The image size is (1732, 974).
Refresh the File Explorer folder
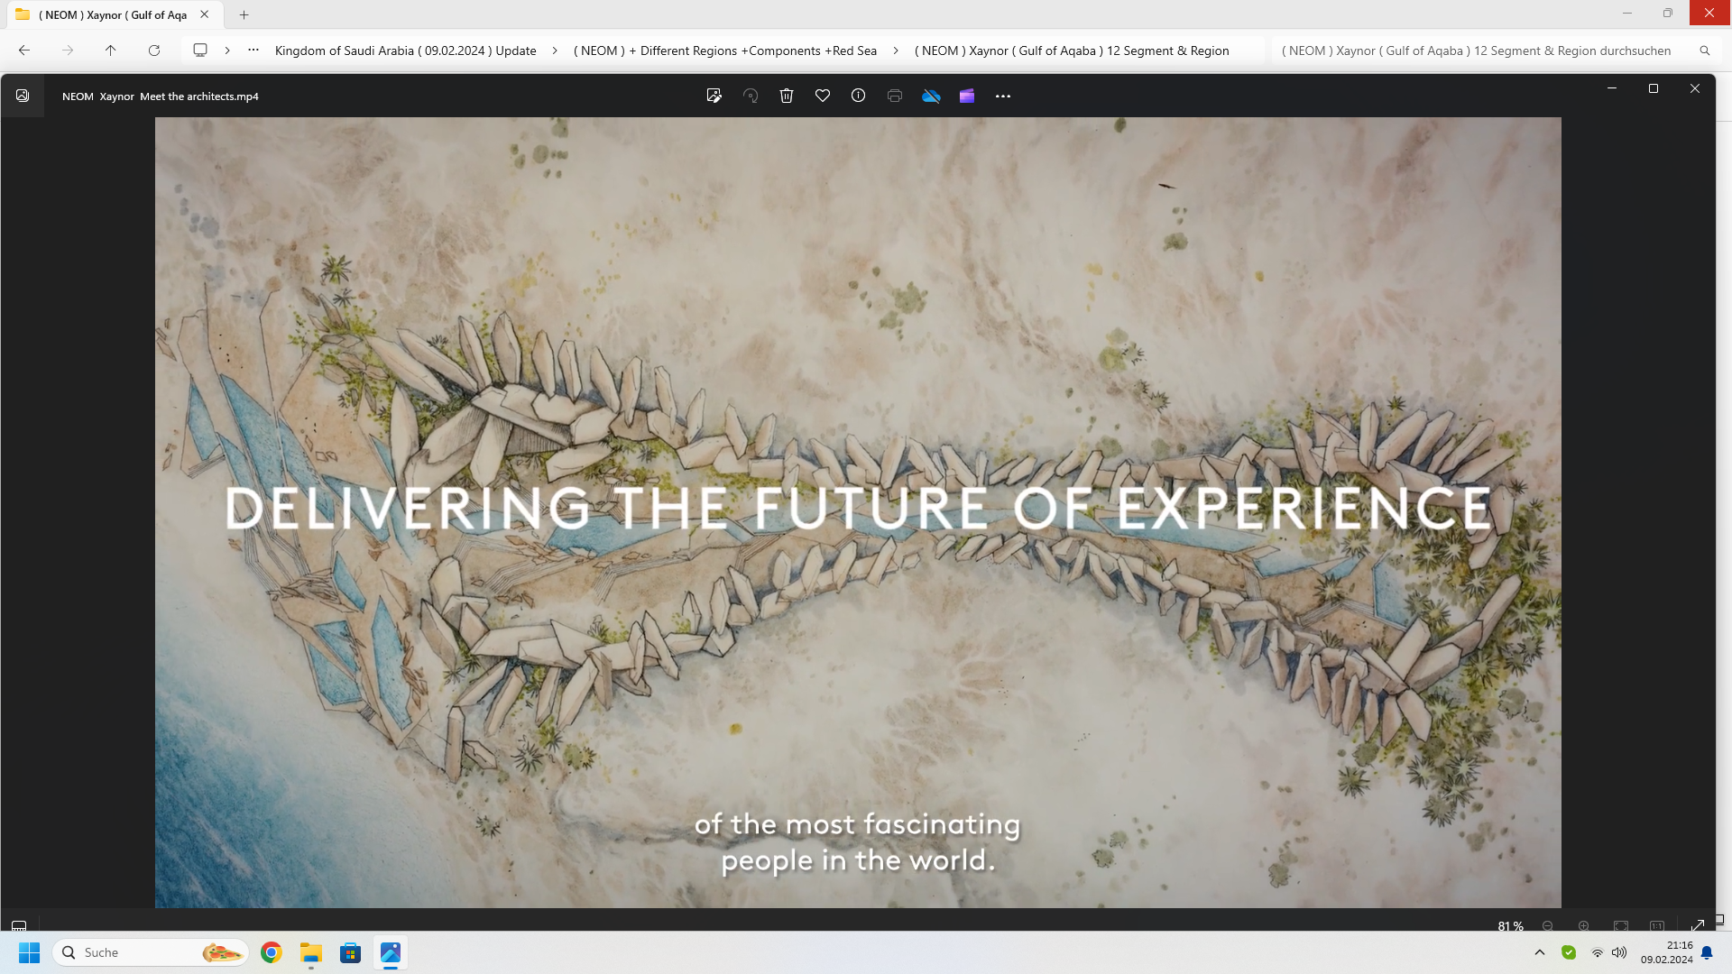(154, 51)
